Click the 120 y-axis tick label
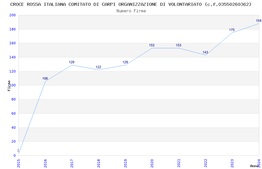The image size is (262, 169). point(12,71)
